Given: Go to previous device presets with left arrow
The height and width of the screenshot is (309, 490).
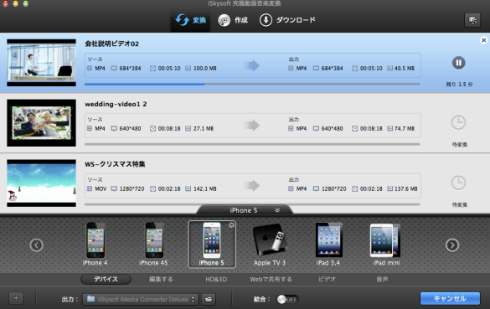Looking at the screenshot, I should [37, 245].
